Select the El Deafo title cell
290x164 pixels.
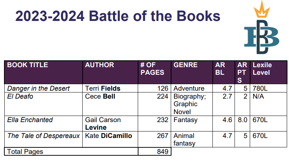click(43, 104)
